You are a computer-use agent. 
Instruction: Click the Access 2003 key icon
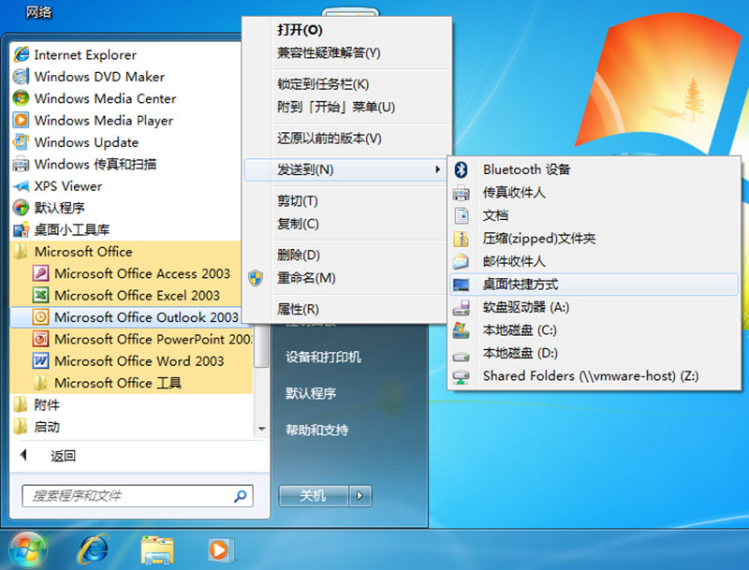[x=40, y=273]
